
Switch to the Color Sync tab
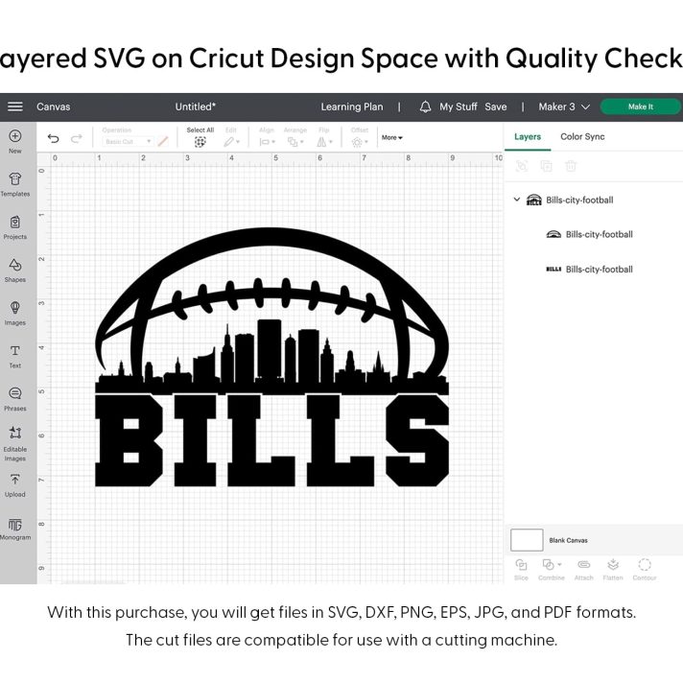pyautogui.click(x=582, y=137)
